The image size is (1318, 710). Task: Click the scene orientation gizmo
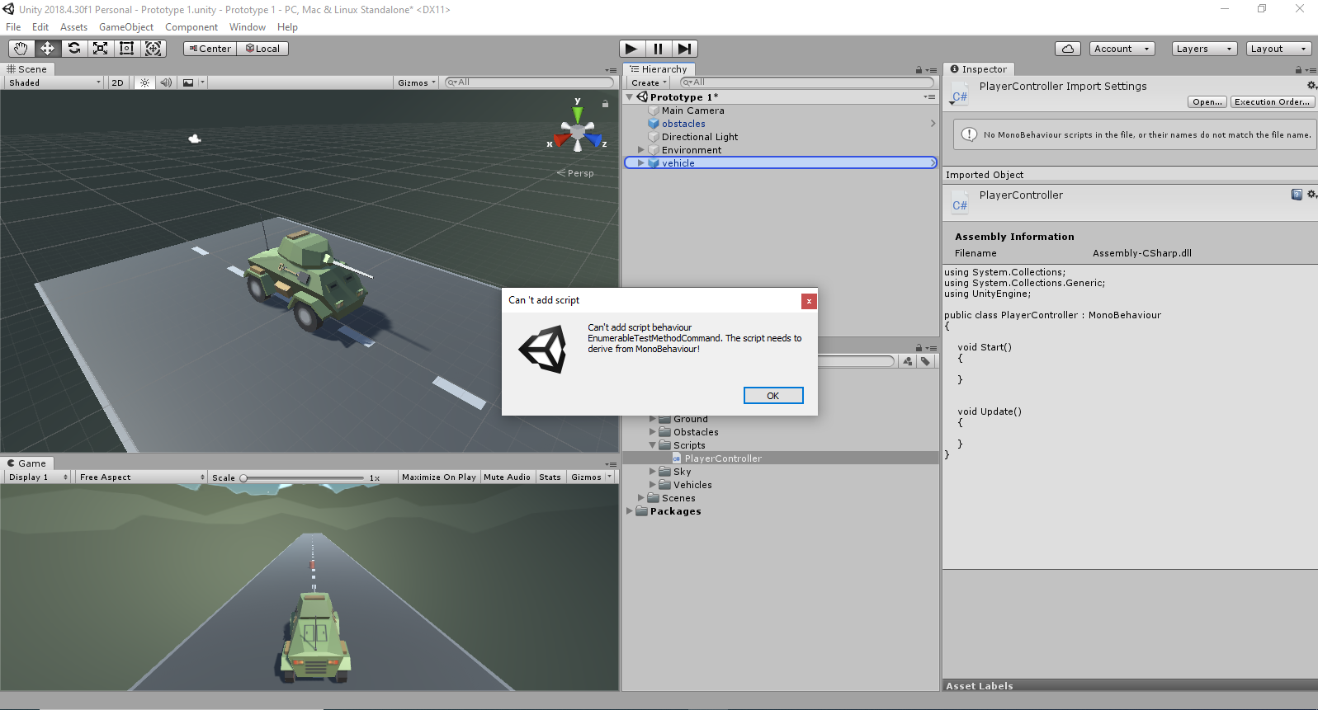click(578, 129)
